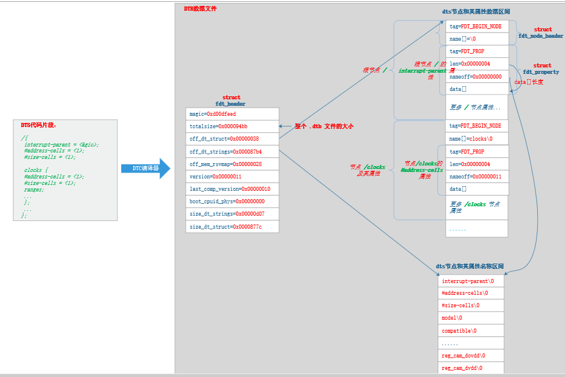Click the off_mem_rsvmap=0x00000028 cell

232,164
